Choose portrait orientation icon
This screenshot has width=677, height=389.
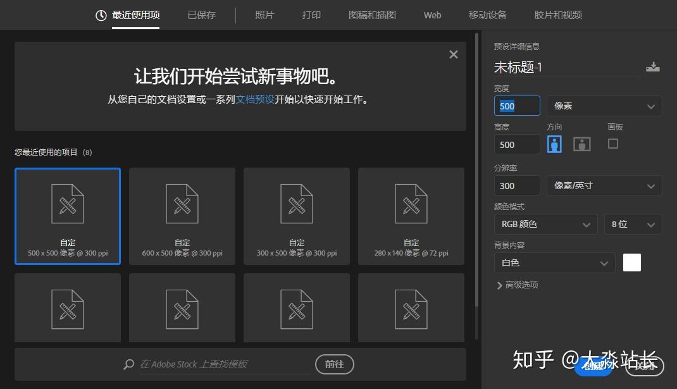554,144
